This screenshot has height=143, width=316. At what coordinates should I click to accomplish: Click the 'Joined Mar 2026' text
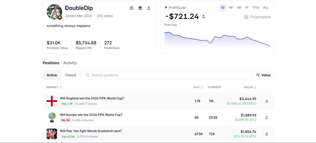pyautogui.click(x=78, y=16)
